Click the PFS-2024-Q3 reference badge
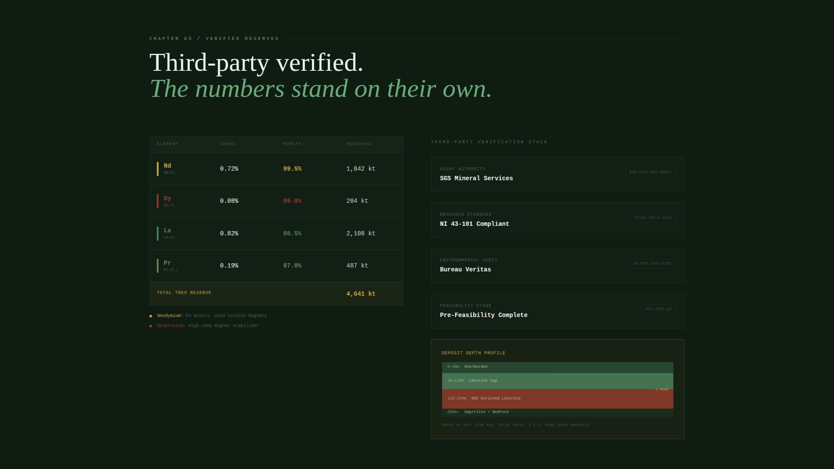 pos(658,309)
